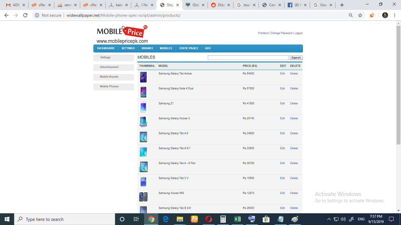Click Samsung Galaxy Tab E 9-6 model text
Viewport: 401px width, 225px height.
pyautogui.click(x=175, y=208)
